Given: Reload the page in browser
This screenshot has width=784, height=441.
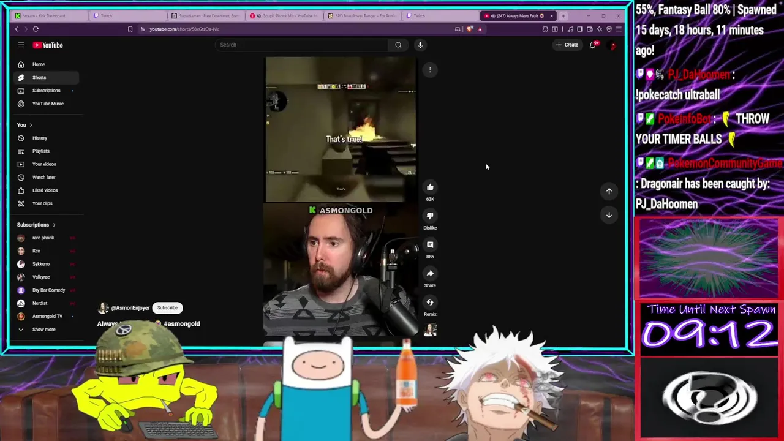Looking at the screenshot, I should 36,29.
